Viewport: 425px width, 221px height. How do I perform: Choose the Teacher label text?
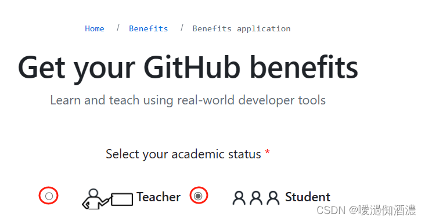click(x=159, y=197)
